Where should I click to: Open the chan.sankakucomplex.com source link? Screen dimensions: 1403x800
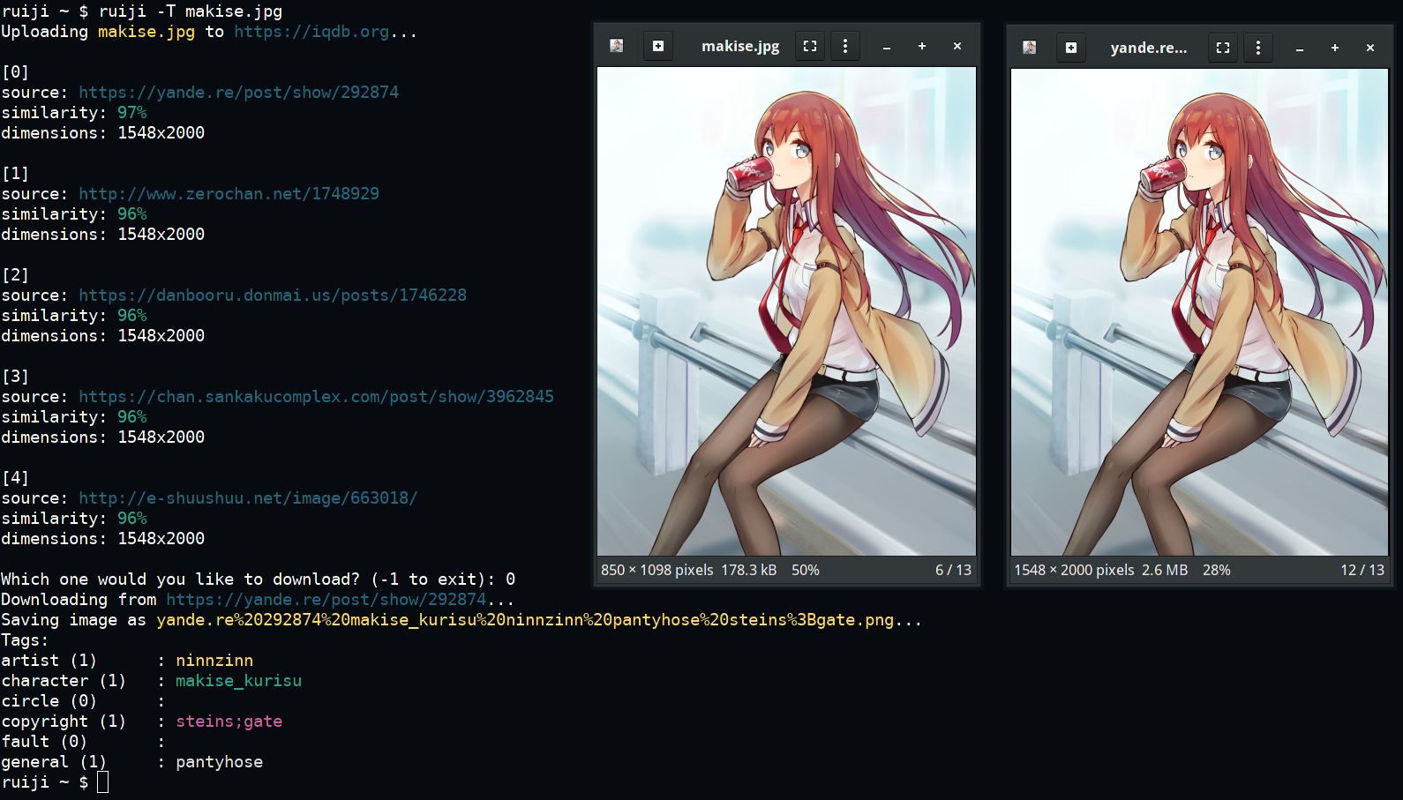tap(316, 397)
